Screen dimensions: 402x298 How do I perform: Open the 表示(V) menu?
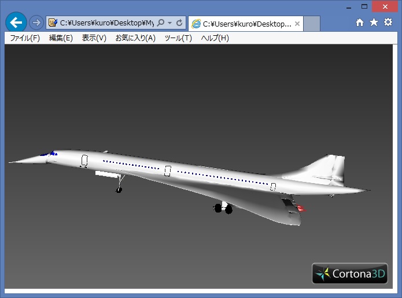tap(94, 38)
